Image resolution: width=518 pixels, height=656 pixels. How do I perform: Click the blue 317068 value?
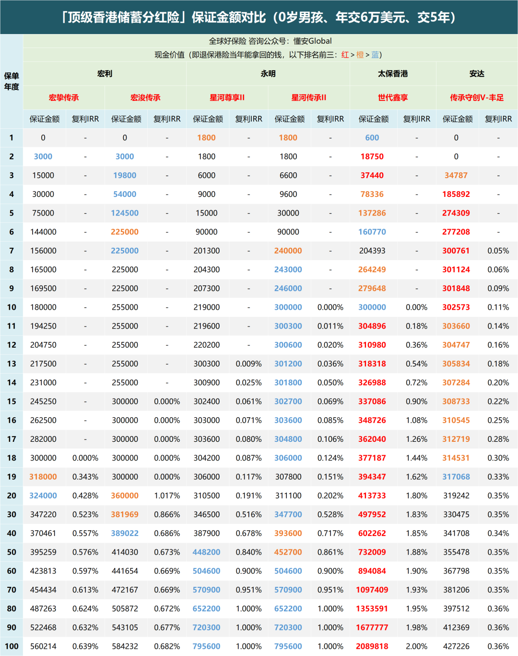456,477
